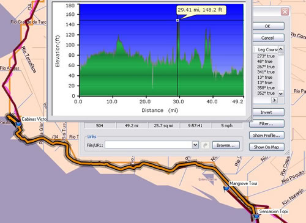Click the Mangrove Tour waypoint flag icon
306x223 pixels.
(226, 189)
